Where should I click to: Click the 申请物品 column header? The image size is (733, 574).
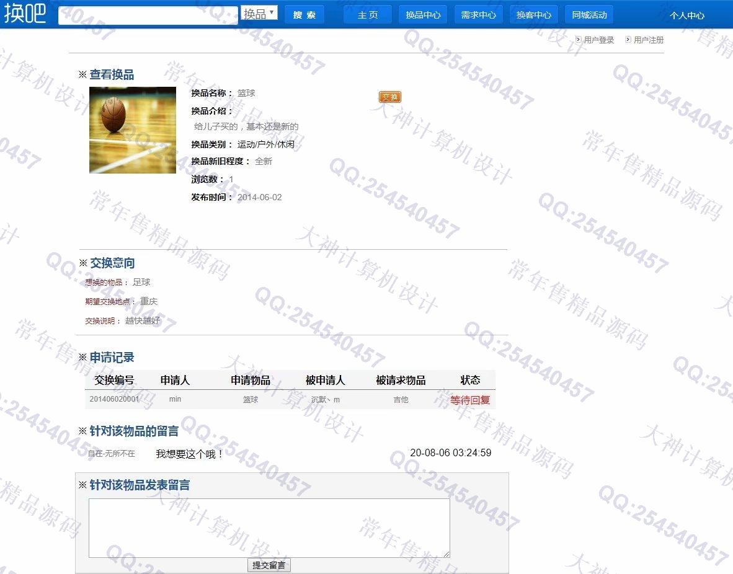click(x=251, y=380)
